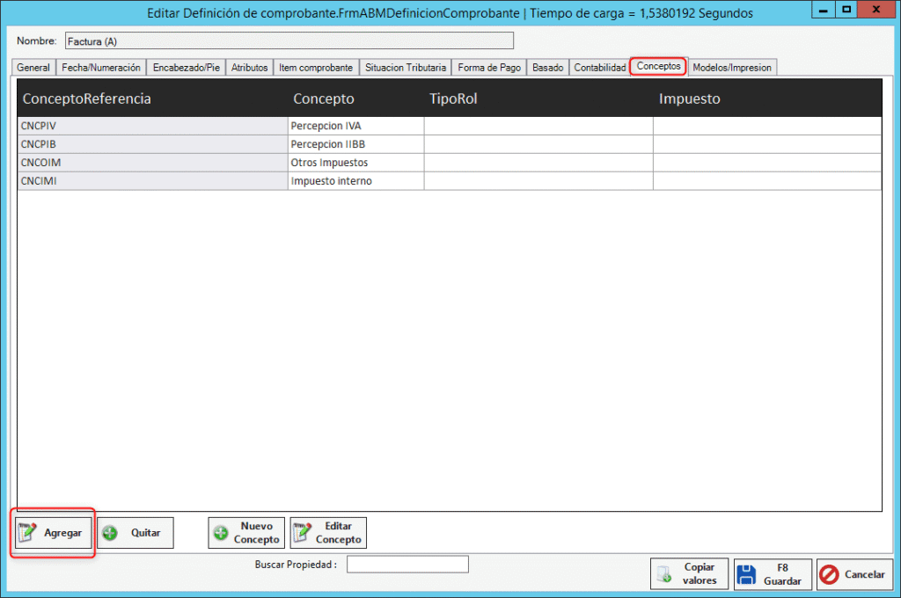Click the red Cancelar prohibition icon
Screen dimensions: 901x598
tap(829, 574)
